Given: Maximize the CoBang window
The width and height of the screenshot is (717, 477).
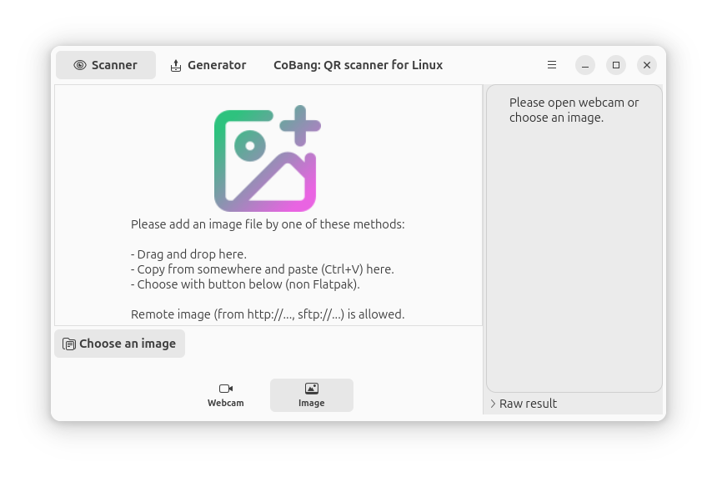Looking at the screenshot, I should coord(616,65).
